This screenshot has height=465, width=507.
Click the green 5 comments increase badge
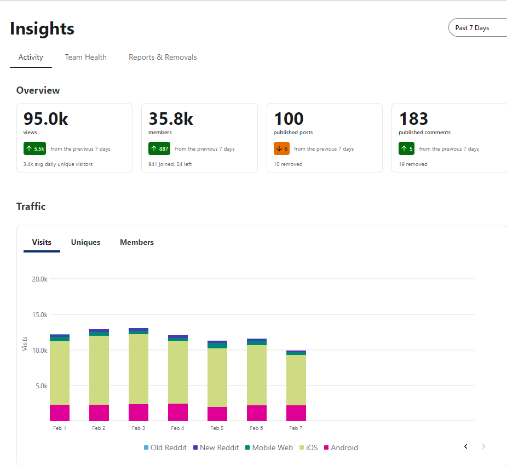406,149
